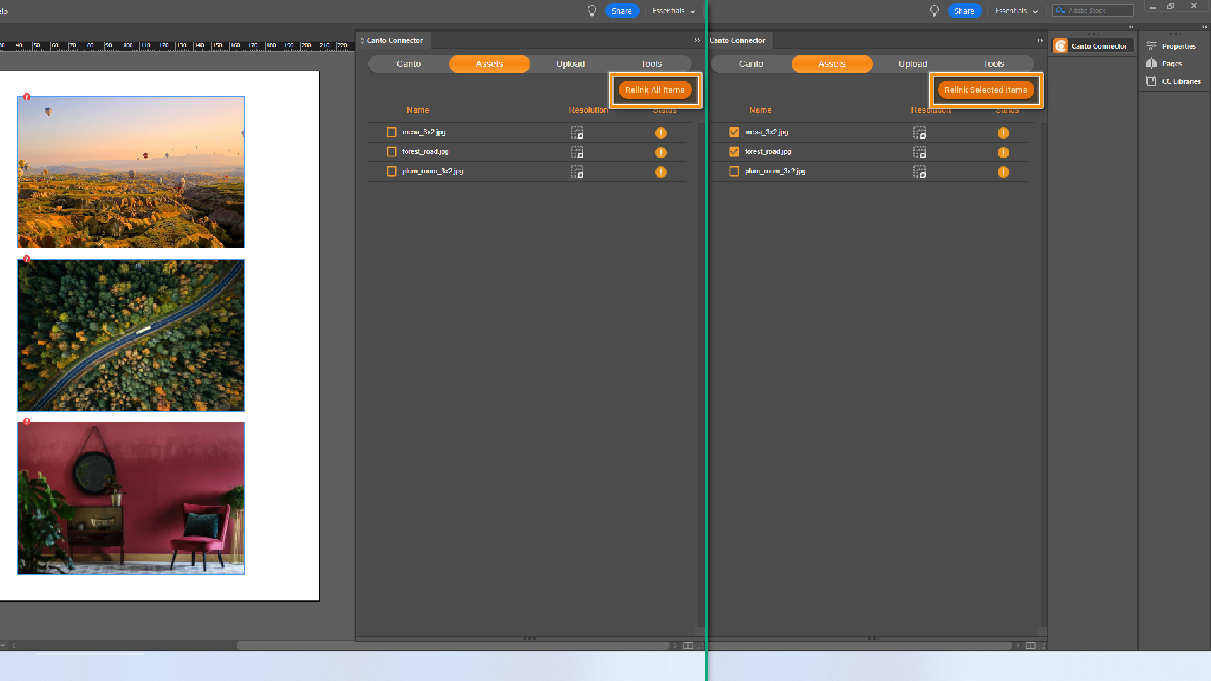Click the Relink All Items button
The height and width of the screenshot is (681, 1211).
coord(655,90)
